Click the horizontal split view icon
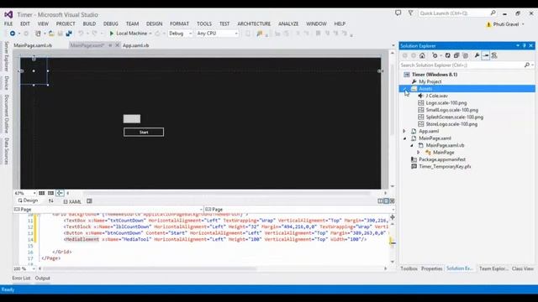Screen dimensions: 538x302 pos(386,201)
